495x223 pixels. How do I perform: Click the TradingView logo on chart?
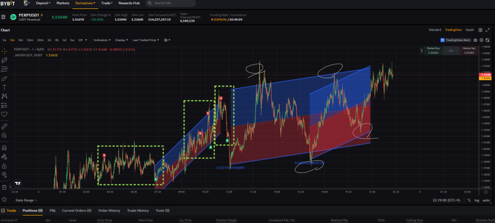coord(18,183)
